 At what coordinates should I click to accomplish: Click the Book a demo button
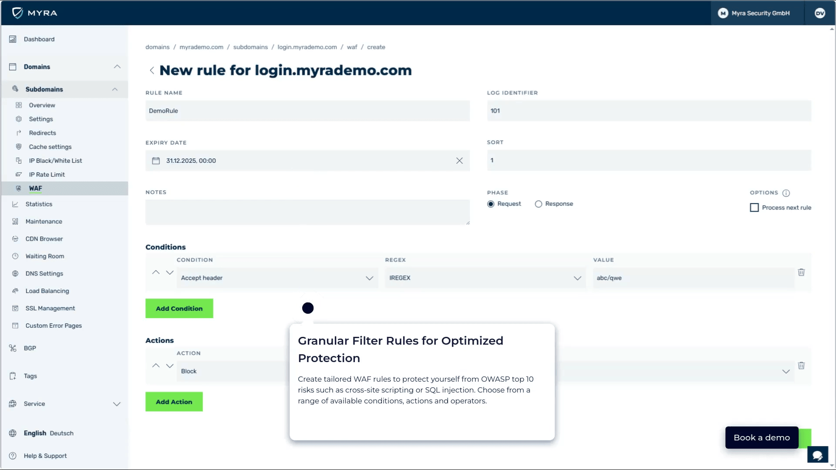[761, 437]
